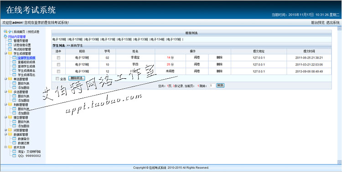Open the 预览试卷 link in the sidebar

pos(34,32)
